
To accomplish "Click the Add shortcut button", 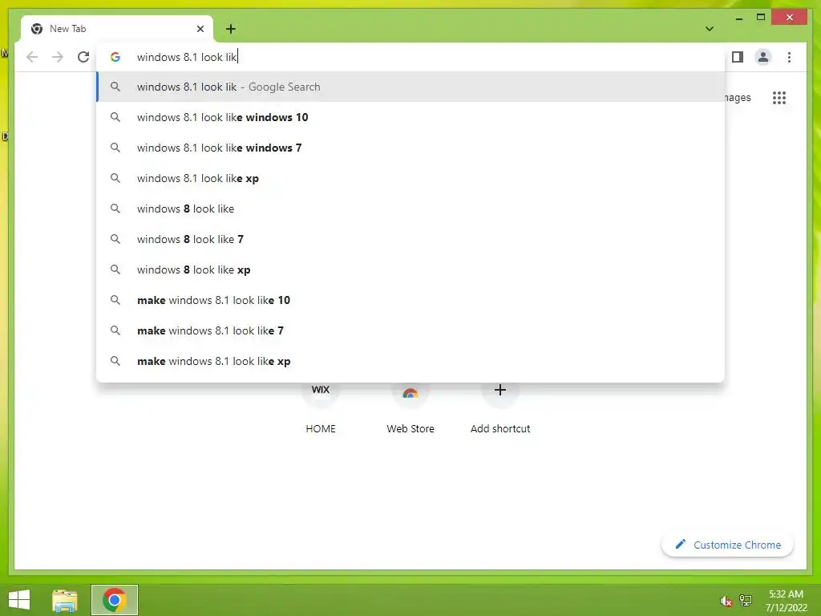I will [x=500, y=408].
